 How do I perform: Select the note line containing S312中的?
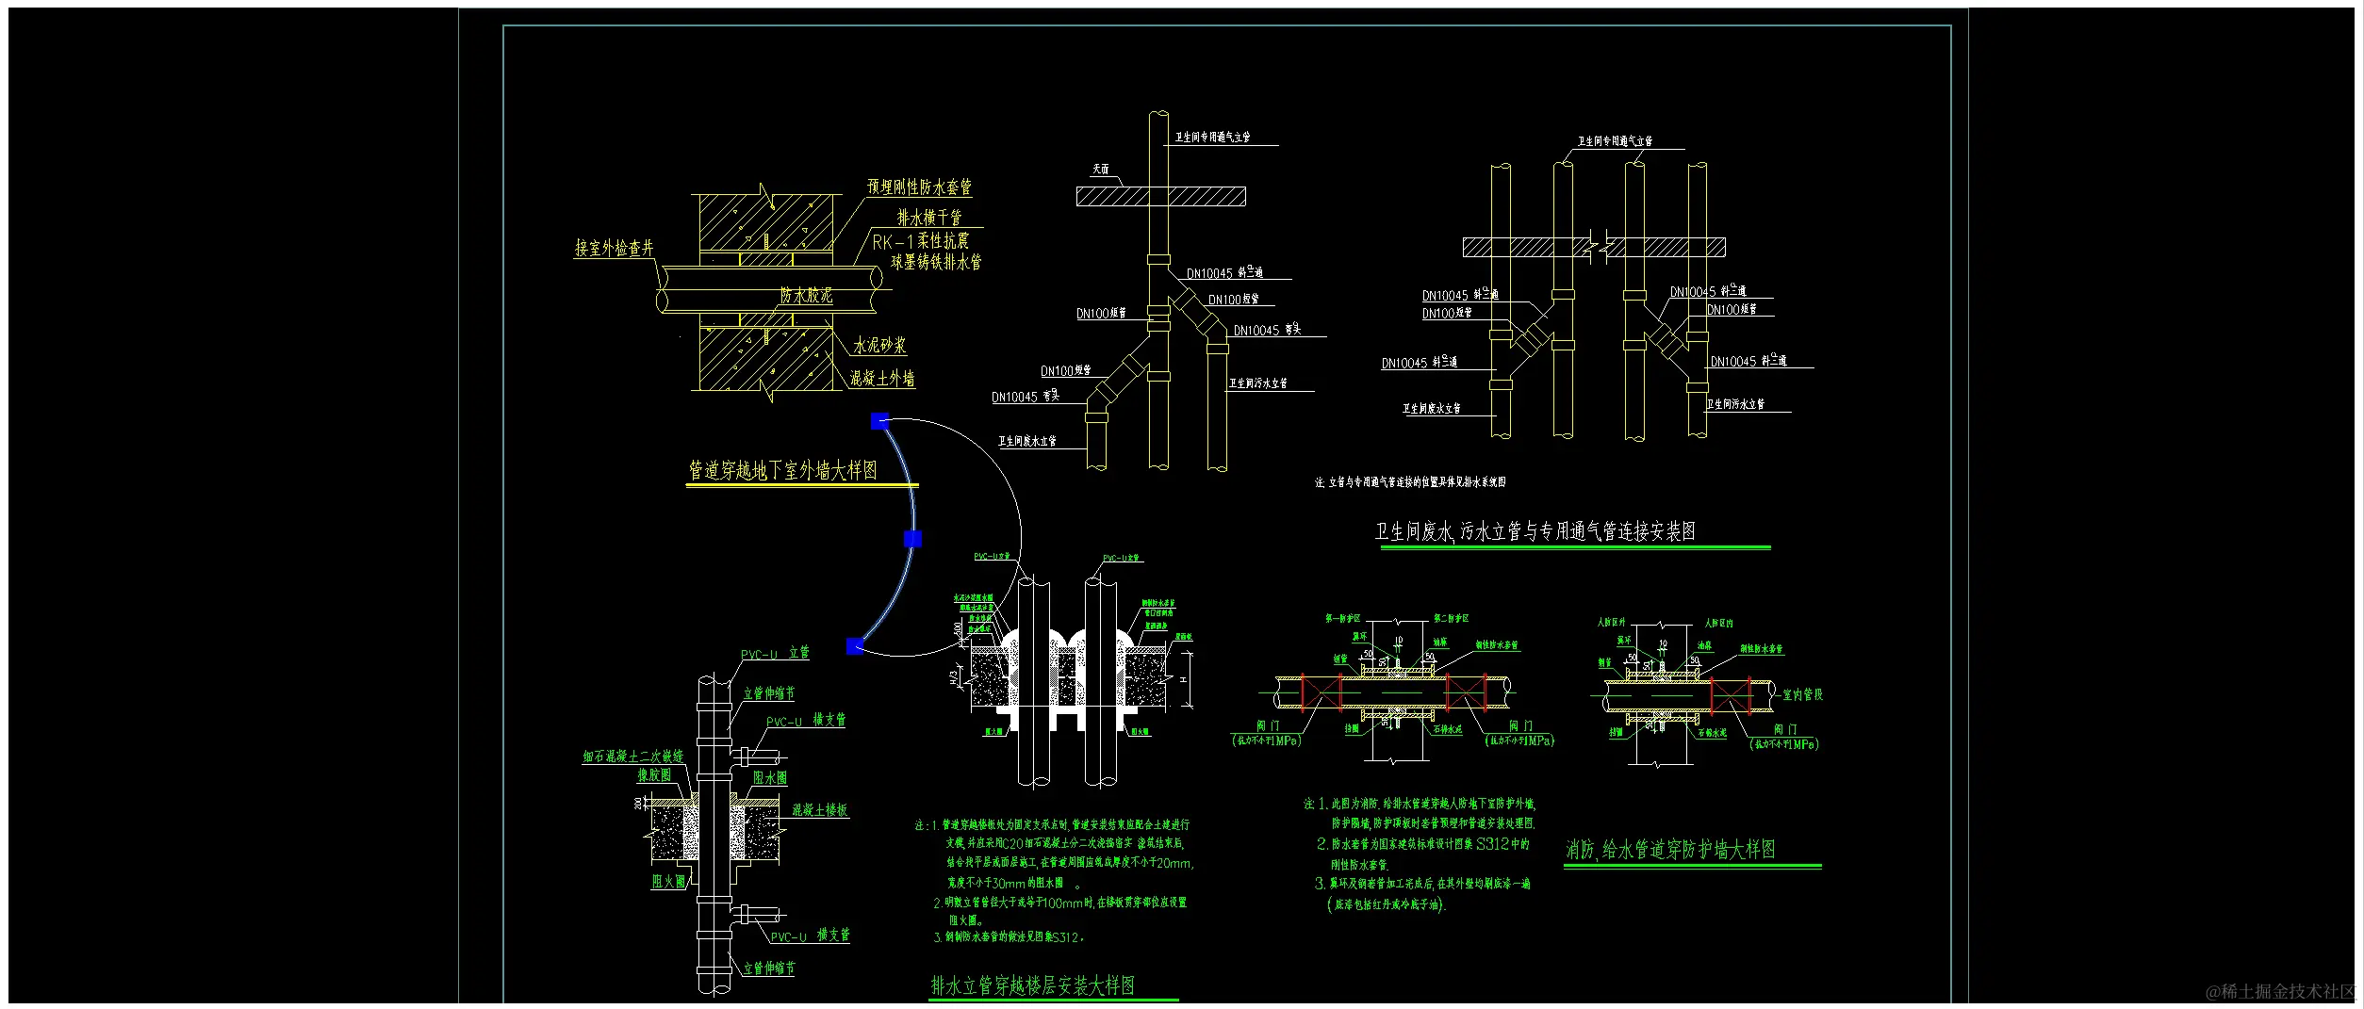click(1423, 844)
